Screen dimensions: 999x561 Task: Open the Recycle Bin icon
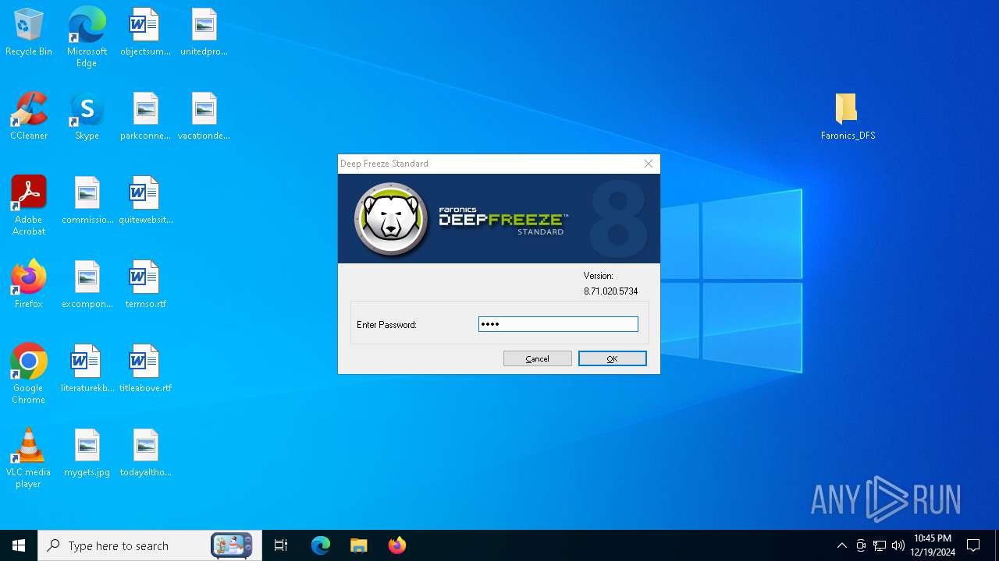click(x=29, y=33)
